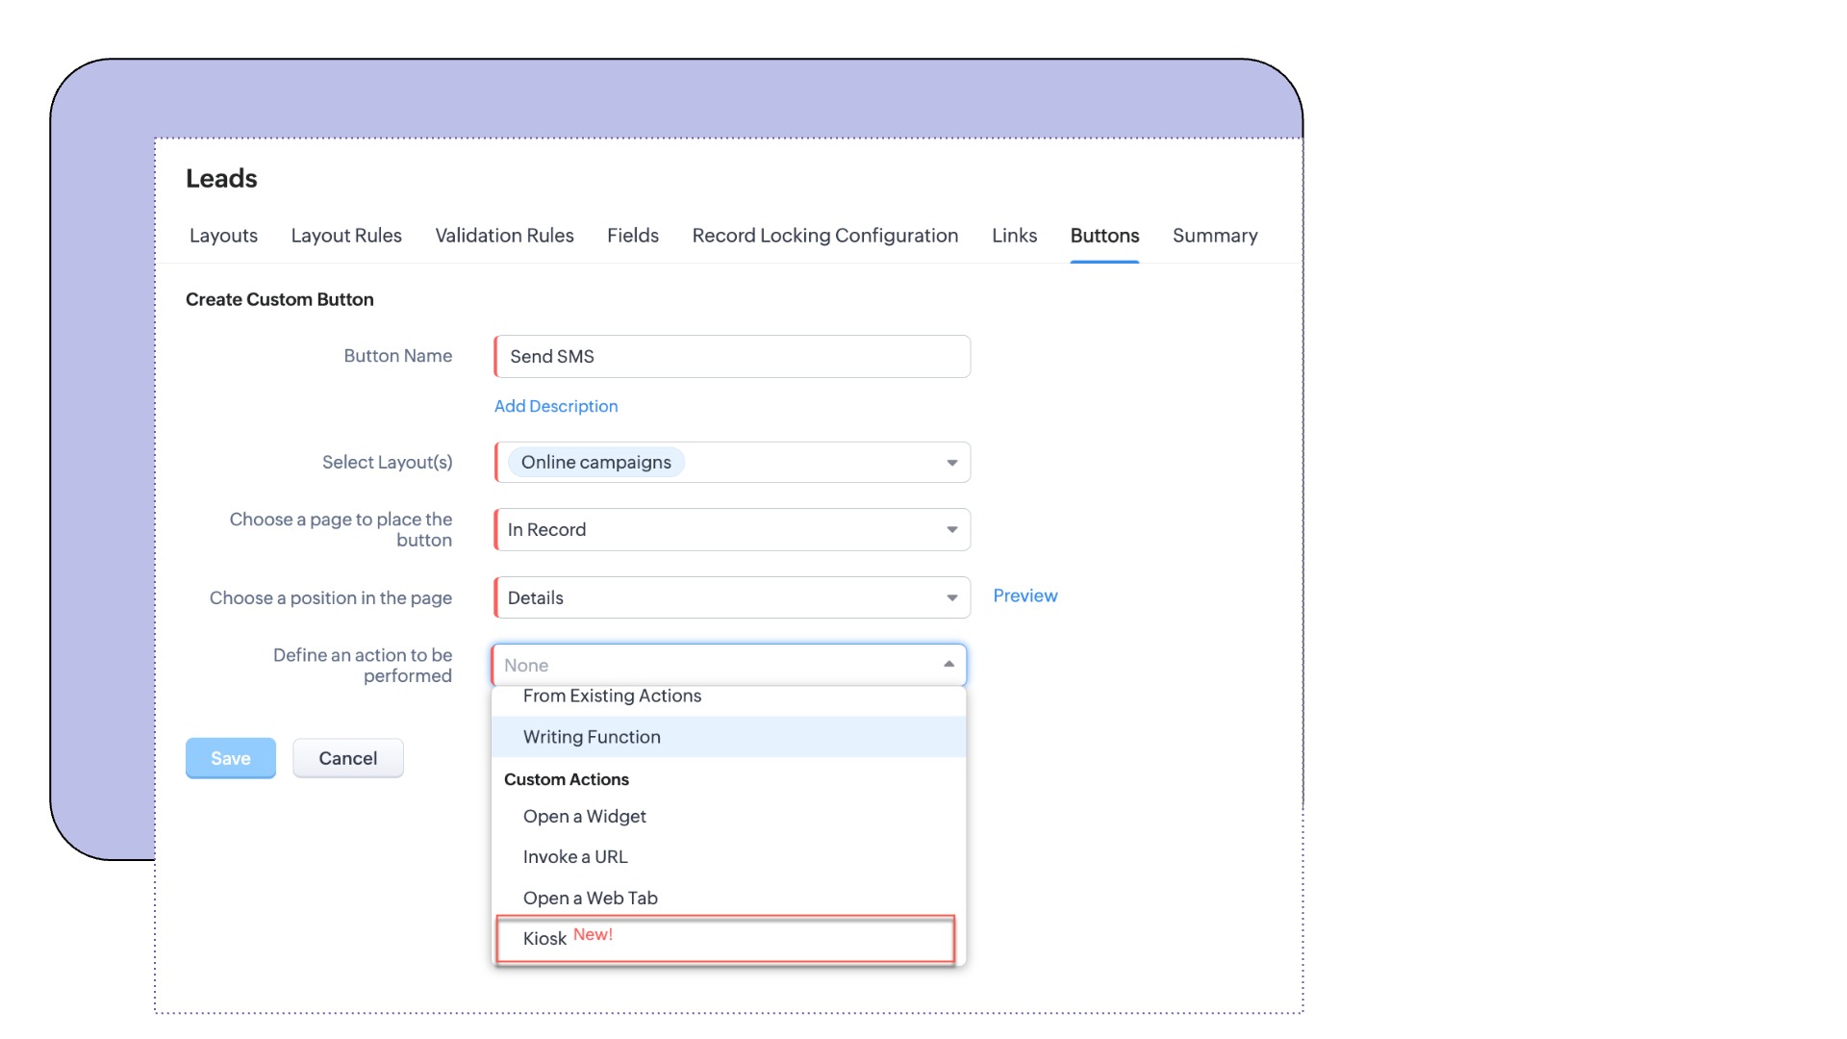Switch to the Links tab
Viewport: 1847px width, 1039px height.
[x=1014, y=236]
